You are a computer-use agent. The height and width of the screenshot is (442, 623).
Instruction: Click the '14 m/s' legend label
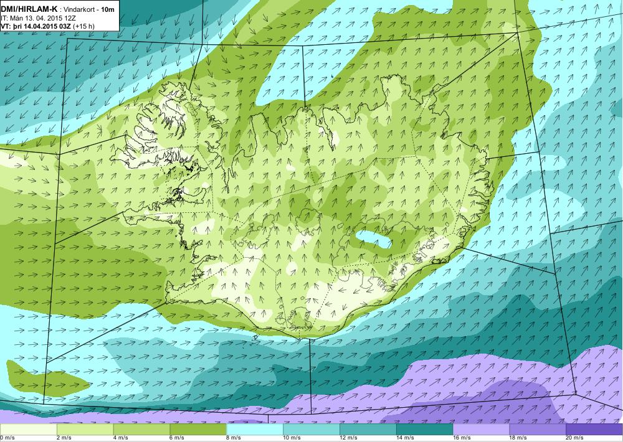tap(406, 438)
